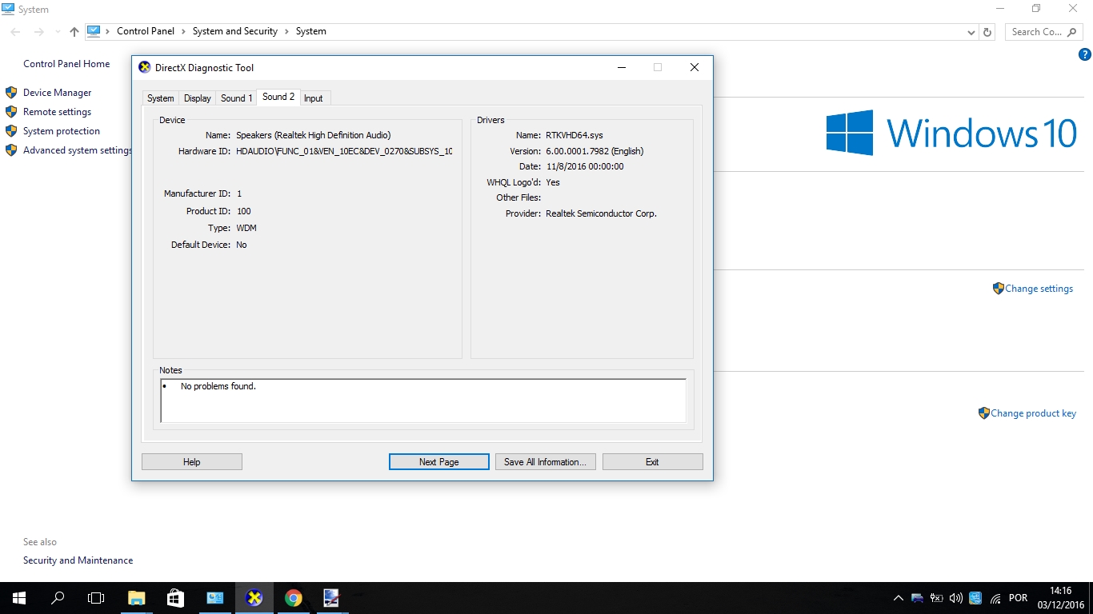This screenshot has height=614, width=1093.
Task: Open Control Panel Home link
Action: pyautogui.click(x=66, y=64)
